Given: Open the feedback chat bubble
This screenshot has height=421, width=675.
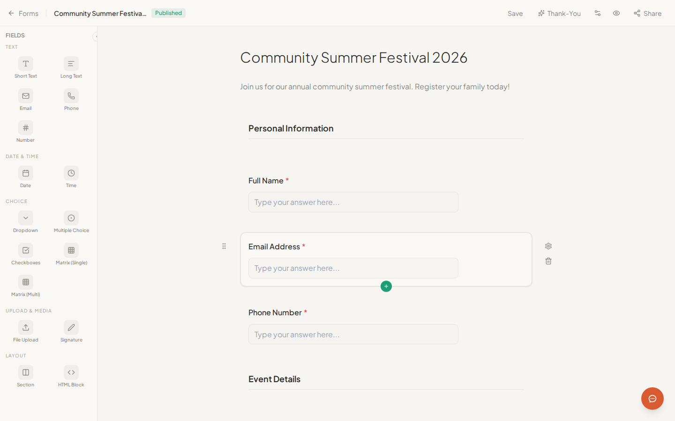Looking at the screenshot, I should tap(652, 399).
